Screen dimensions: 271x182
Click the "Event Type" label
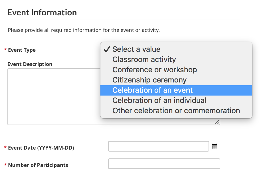[x=22, y=50]
